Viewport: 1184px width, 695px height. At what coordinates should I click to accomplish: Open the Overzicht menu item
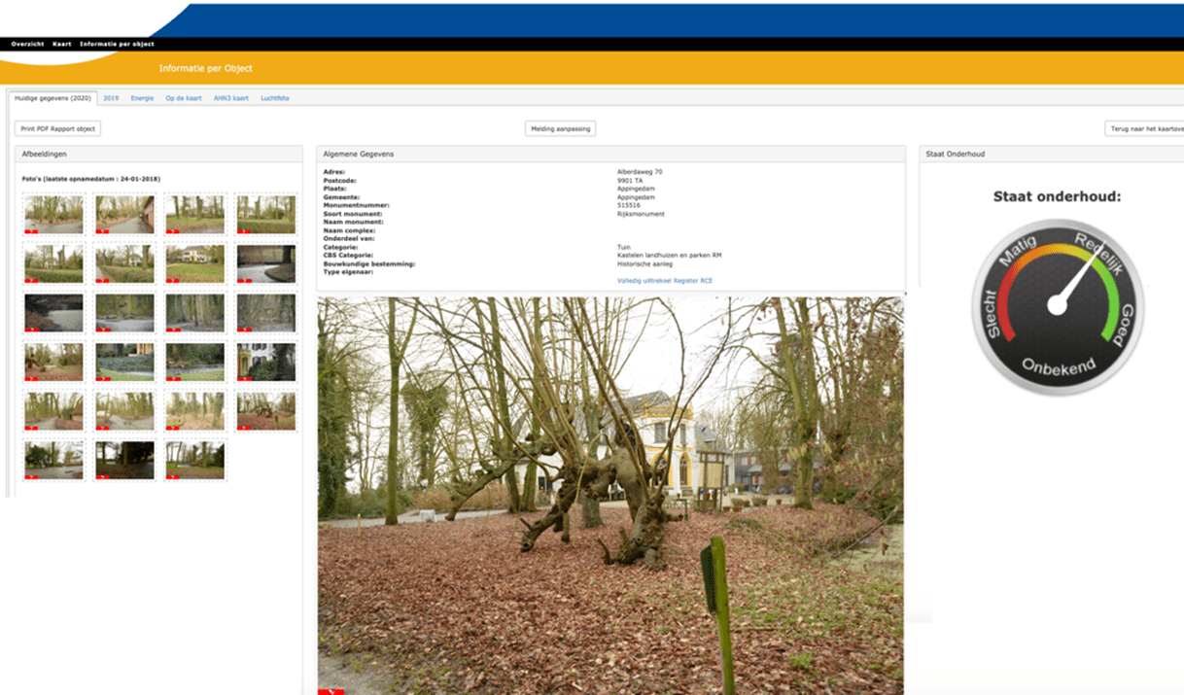coord(27,44)
